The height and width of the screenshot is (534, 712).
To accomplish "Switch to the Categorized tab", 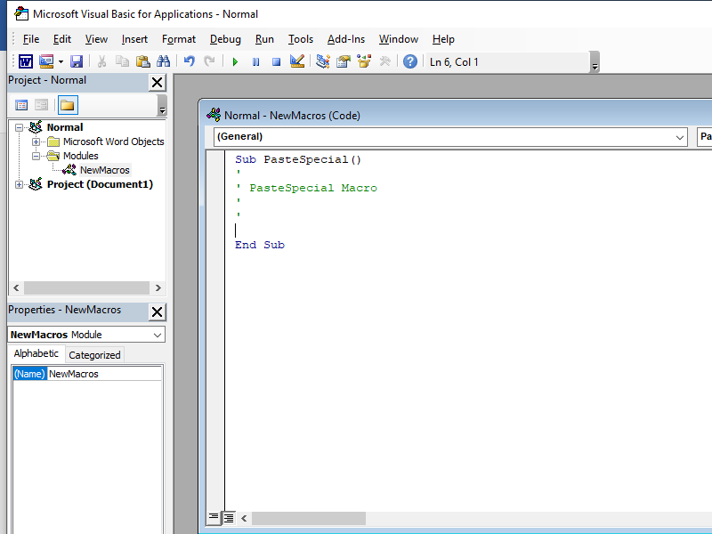I will [x=94, y=355].
